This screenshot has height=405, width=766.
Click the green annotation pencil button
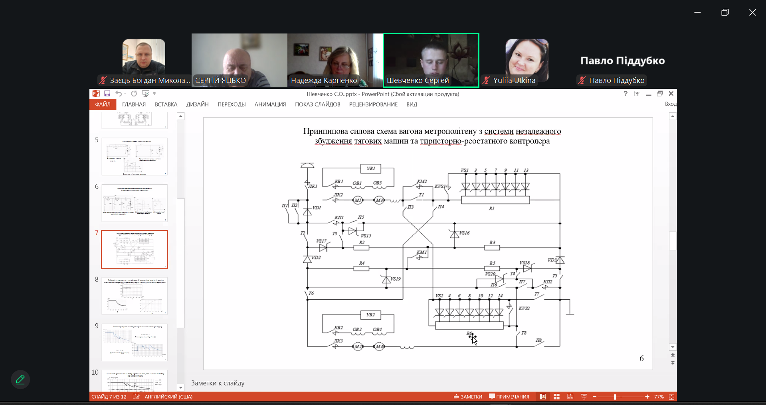20,379
